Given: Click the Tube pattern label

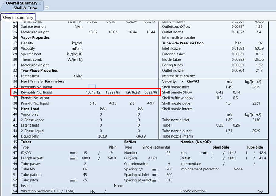Looking at the screenshot, I should point(31,175).
